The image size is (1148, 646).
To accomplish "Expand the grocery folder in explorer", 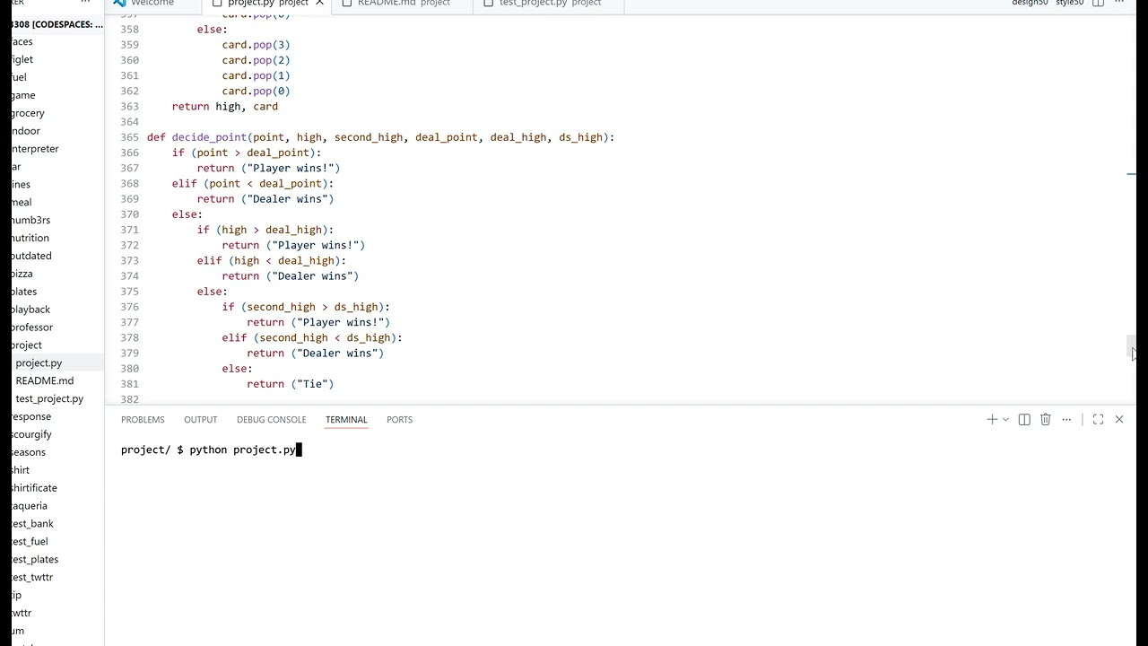I will point(28,113).
